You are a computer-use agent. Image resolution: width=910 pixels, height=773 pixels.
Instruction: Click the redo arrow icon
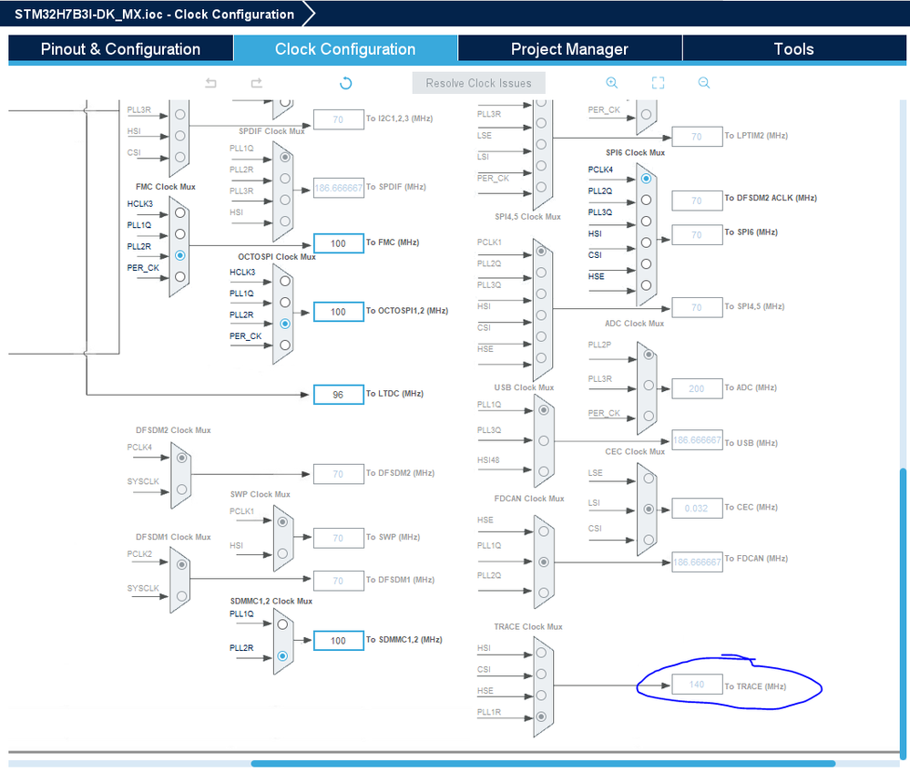pyautogui.click(x=257, y=83)
